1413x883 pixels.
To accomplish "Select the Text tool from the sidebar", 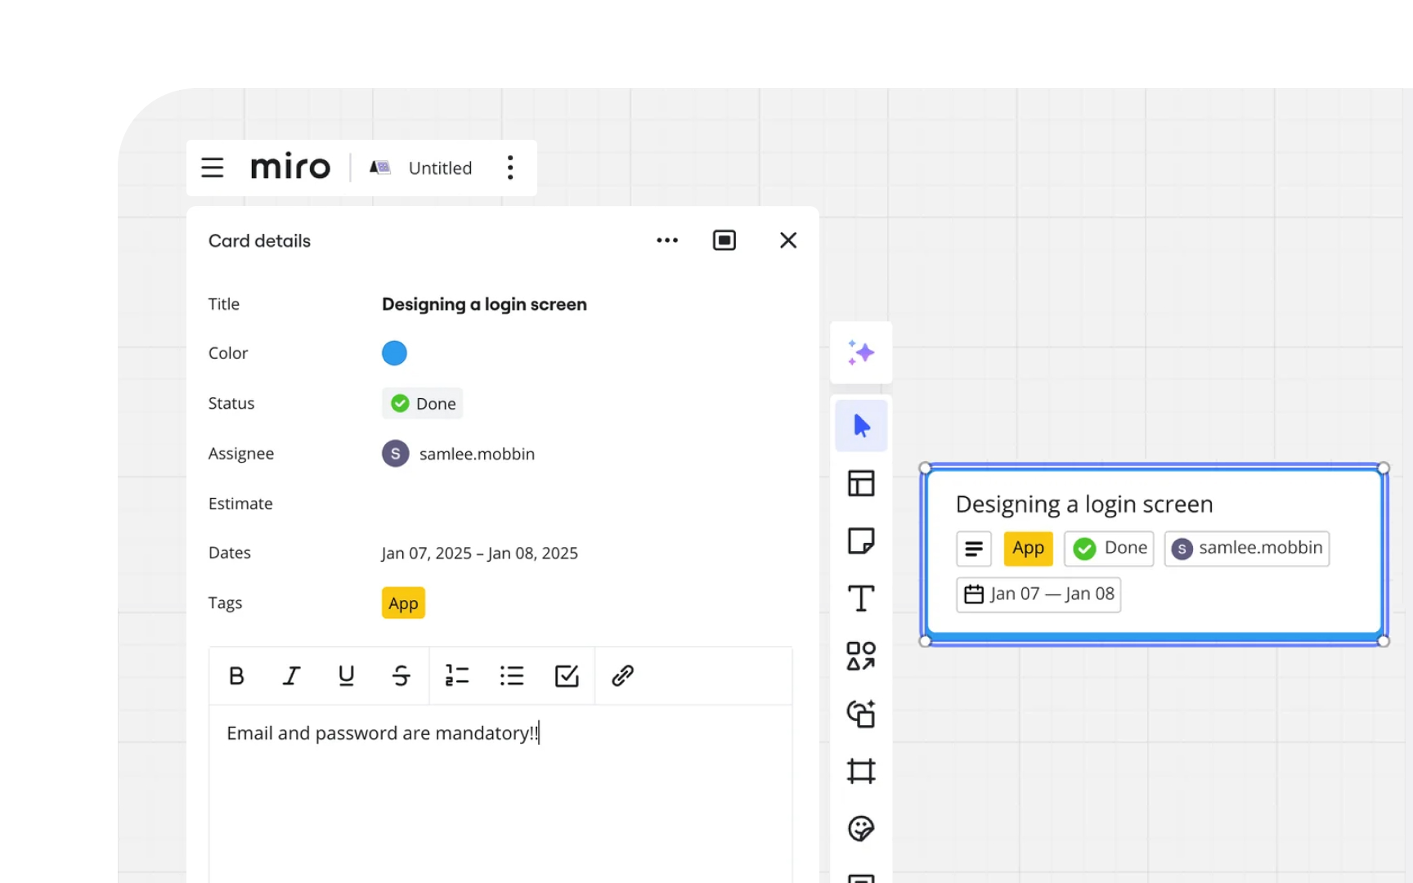I will coord(861,598).
